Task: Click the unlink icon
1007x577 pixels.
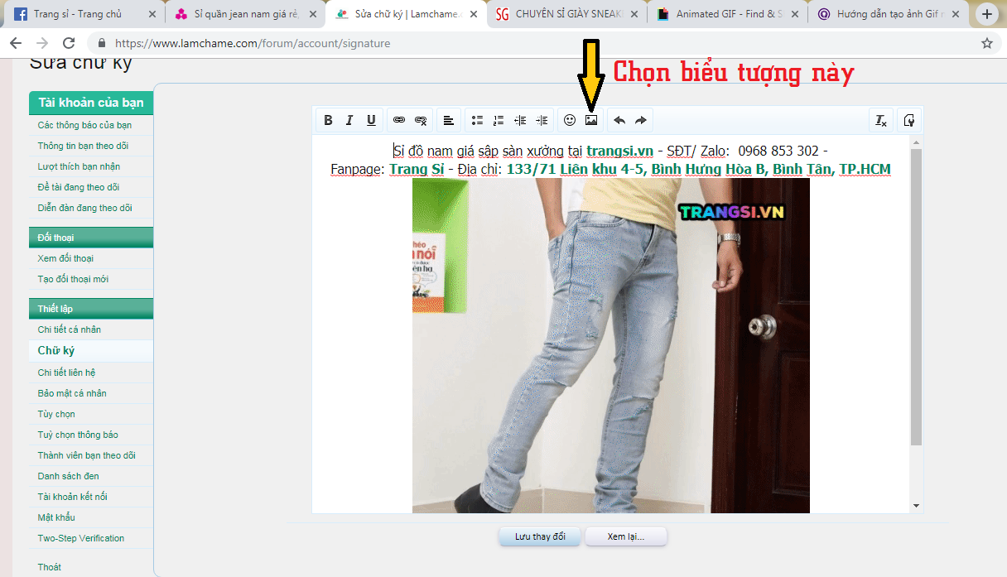Action: point(421,120)
